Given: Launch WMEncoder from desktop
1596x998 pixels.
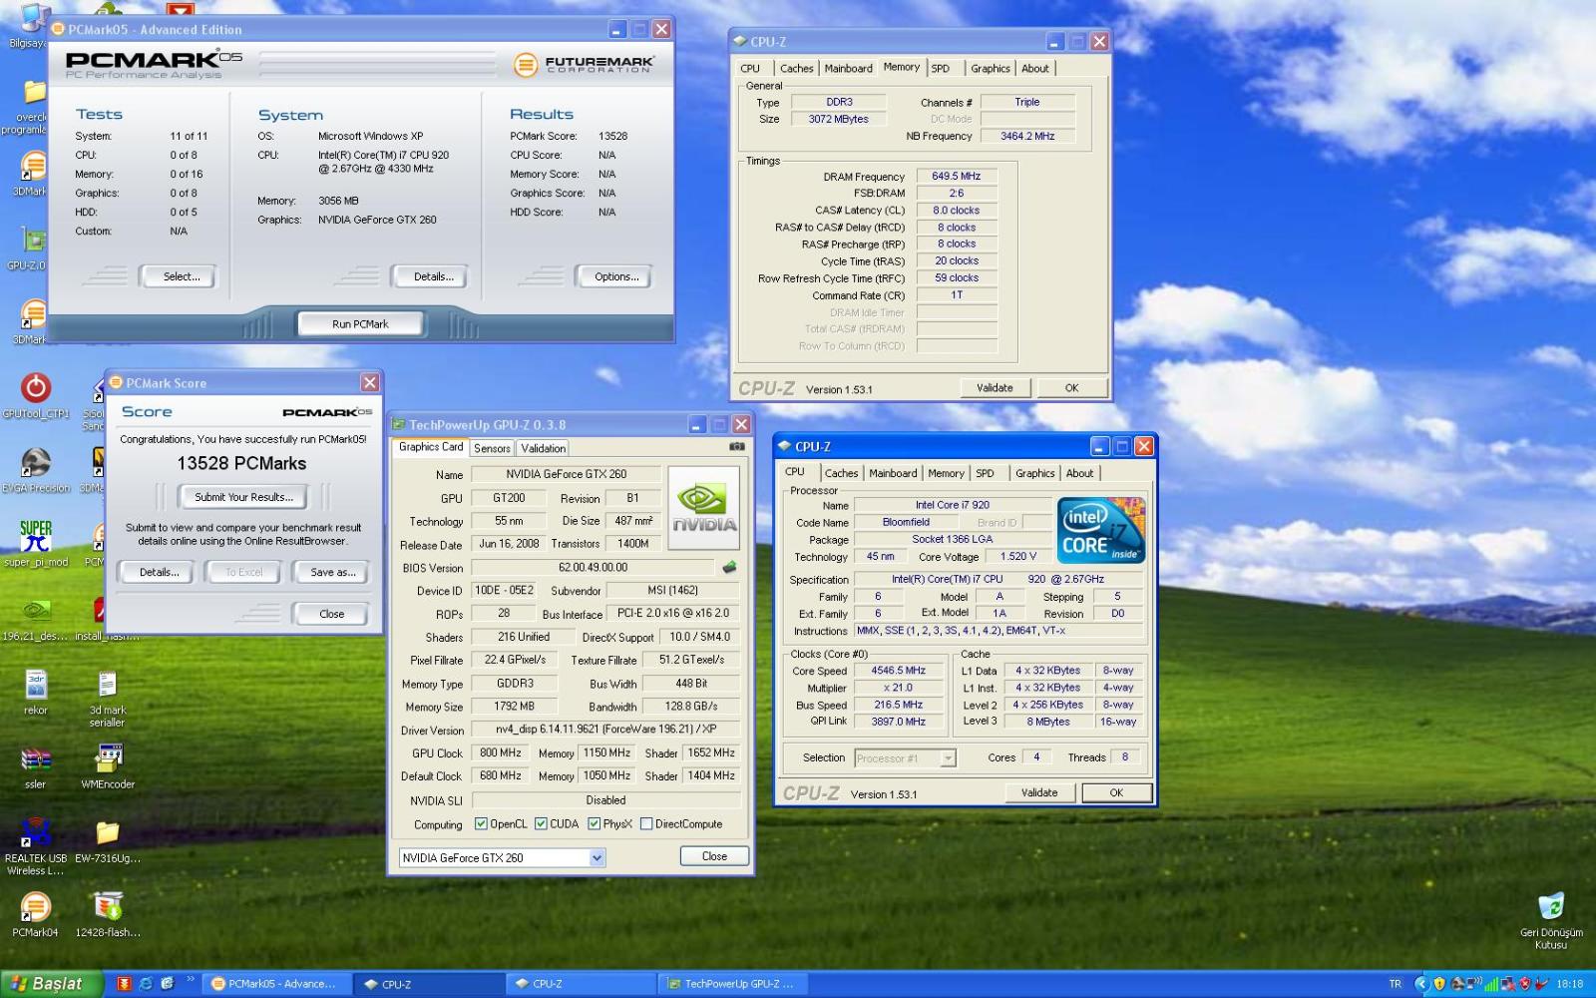Looking at the screenshot, I should tap(108, 766).
